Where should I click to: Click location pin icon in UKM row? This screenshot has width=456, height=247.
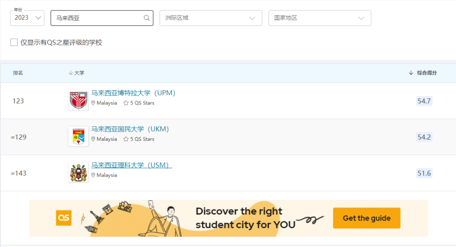pyautogui.click(x=93, y=139)
